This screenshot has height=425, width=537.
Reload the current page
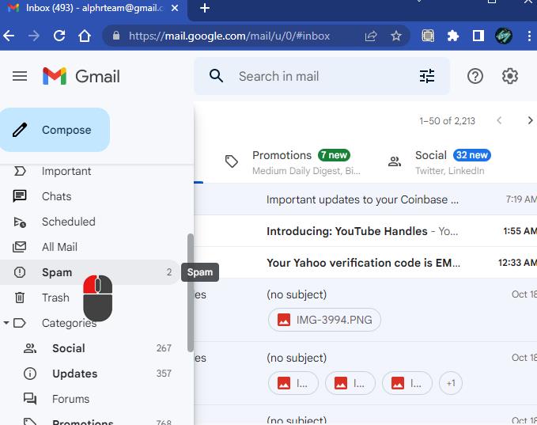(59, 36)
